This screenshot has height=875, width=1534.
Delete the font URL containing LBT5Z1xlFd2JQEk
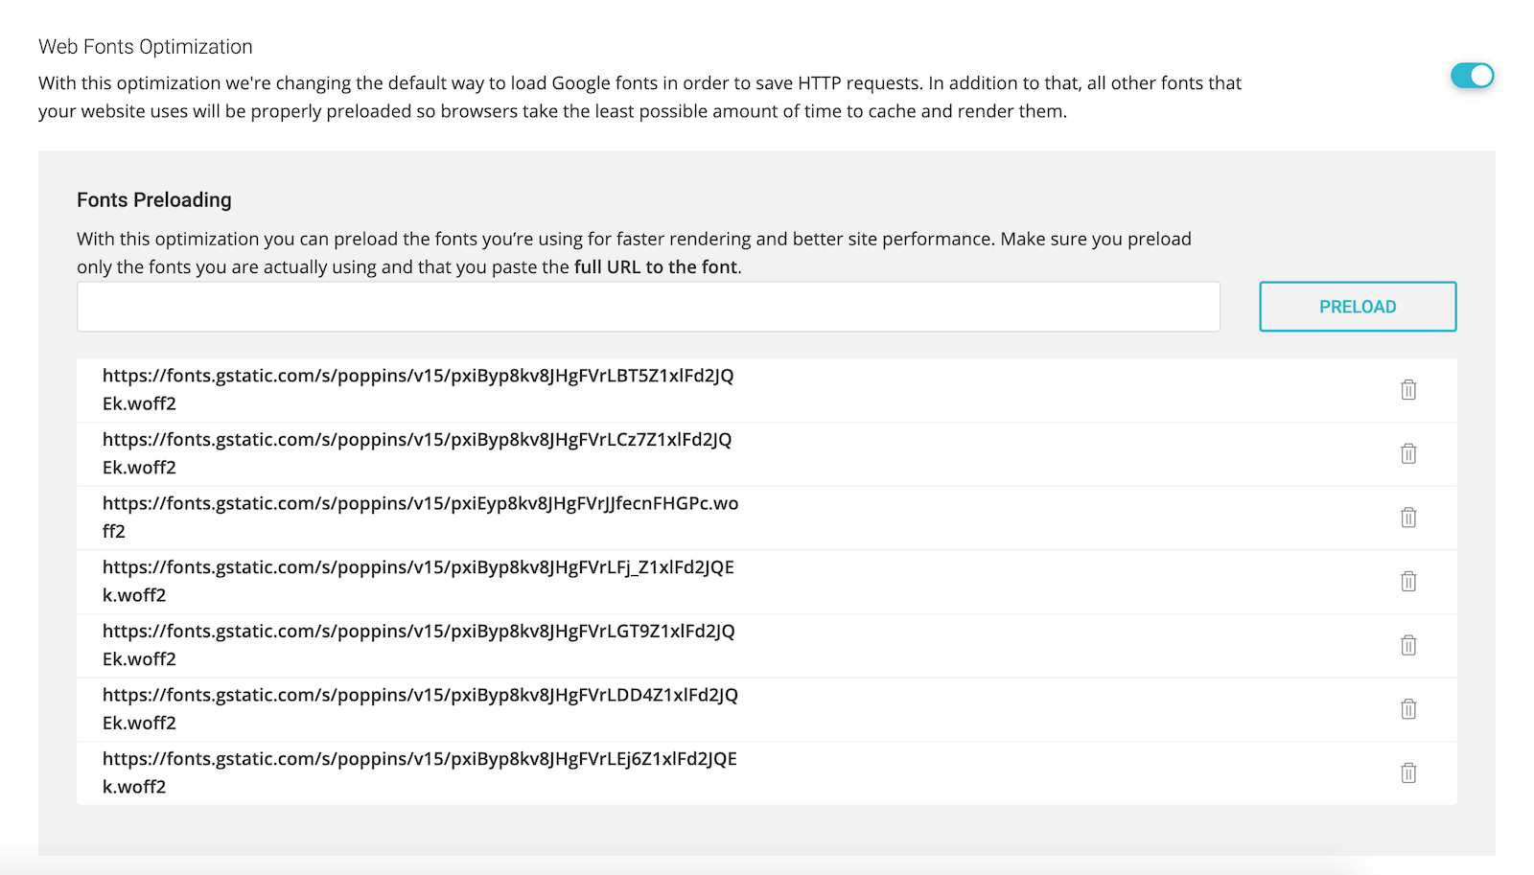(1408, 389)
